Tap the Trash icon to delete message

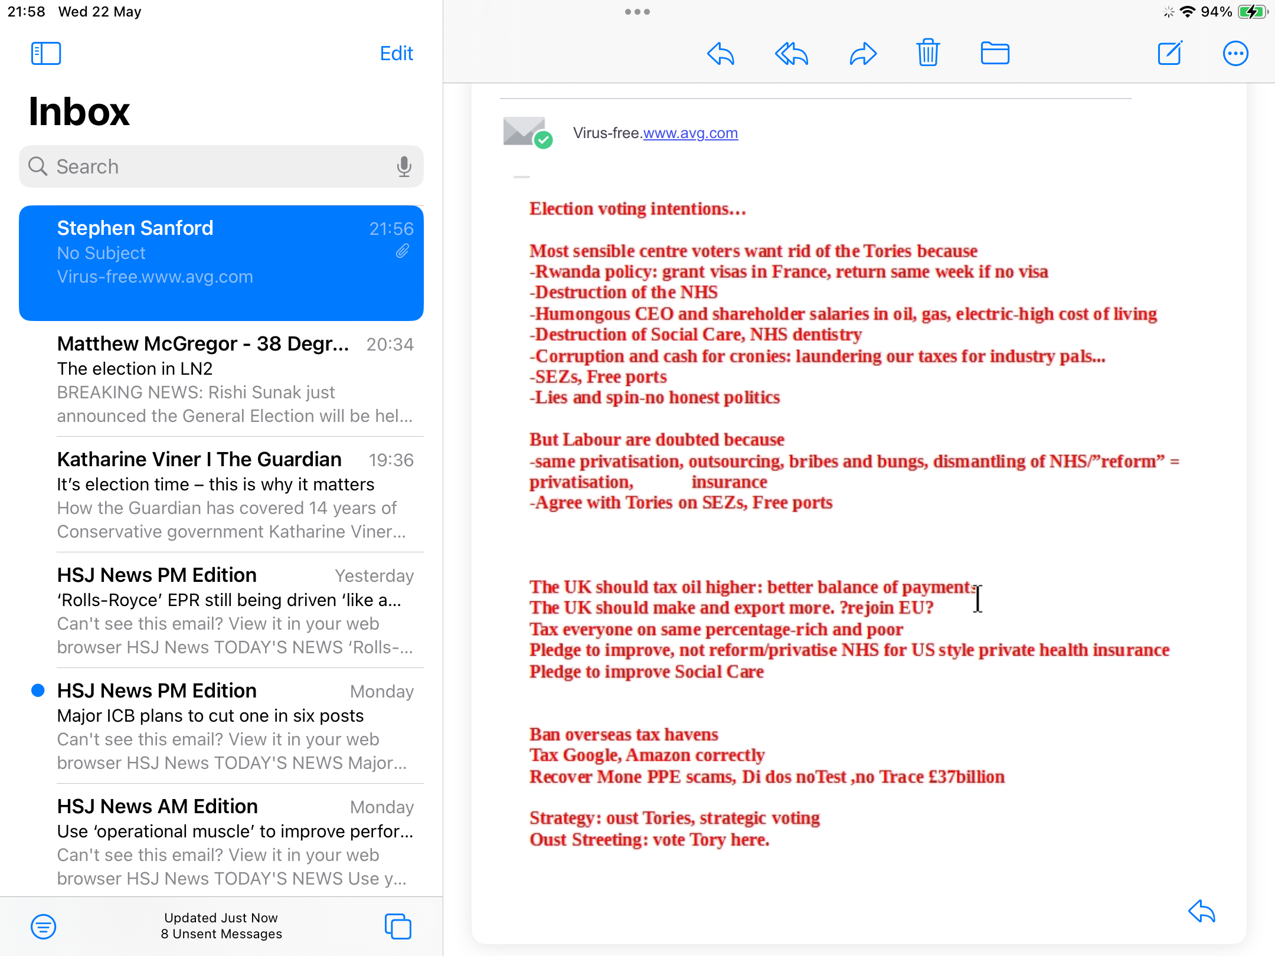click(928, 53)
